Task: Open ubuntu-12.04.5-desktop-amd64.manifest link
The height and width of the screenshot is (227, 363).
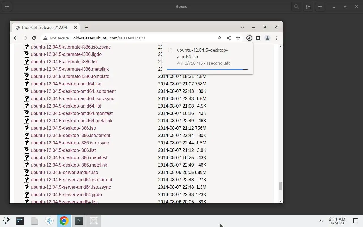Action: (72, 113)
